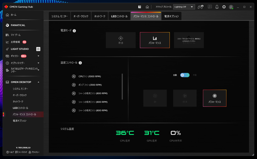Click the OMEN Gaming Hub diamond logo
This screenshot has width=257, height=159.
click(6, 7)
